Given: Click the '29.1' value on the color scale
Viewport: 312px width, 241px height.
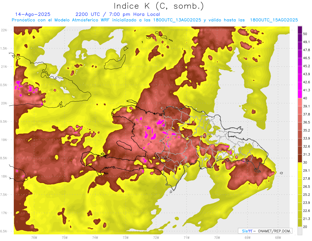Looking at the screenshot, I should coord(307,171).
